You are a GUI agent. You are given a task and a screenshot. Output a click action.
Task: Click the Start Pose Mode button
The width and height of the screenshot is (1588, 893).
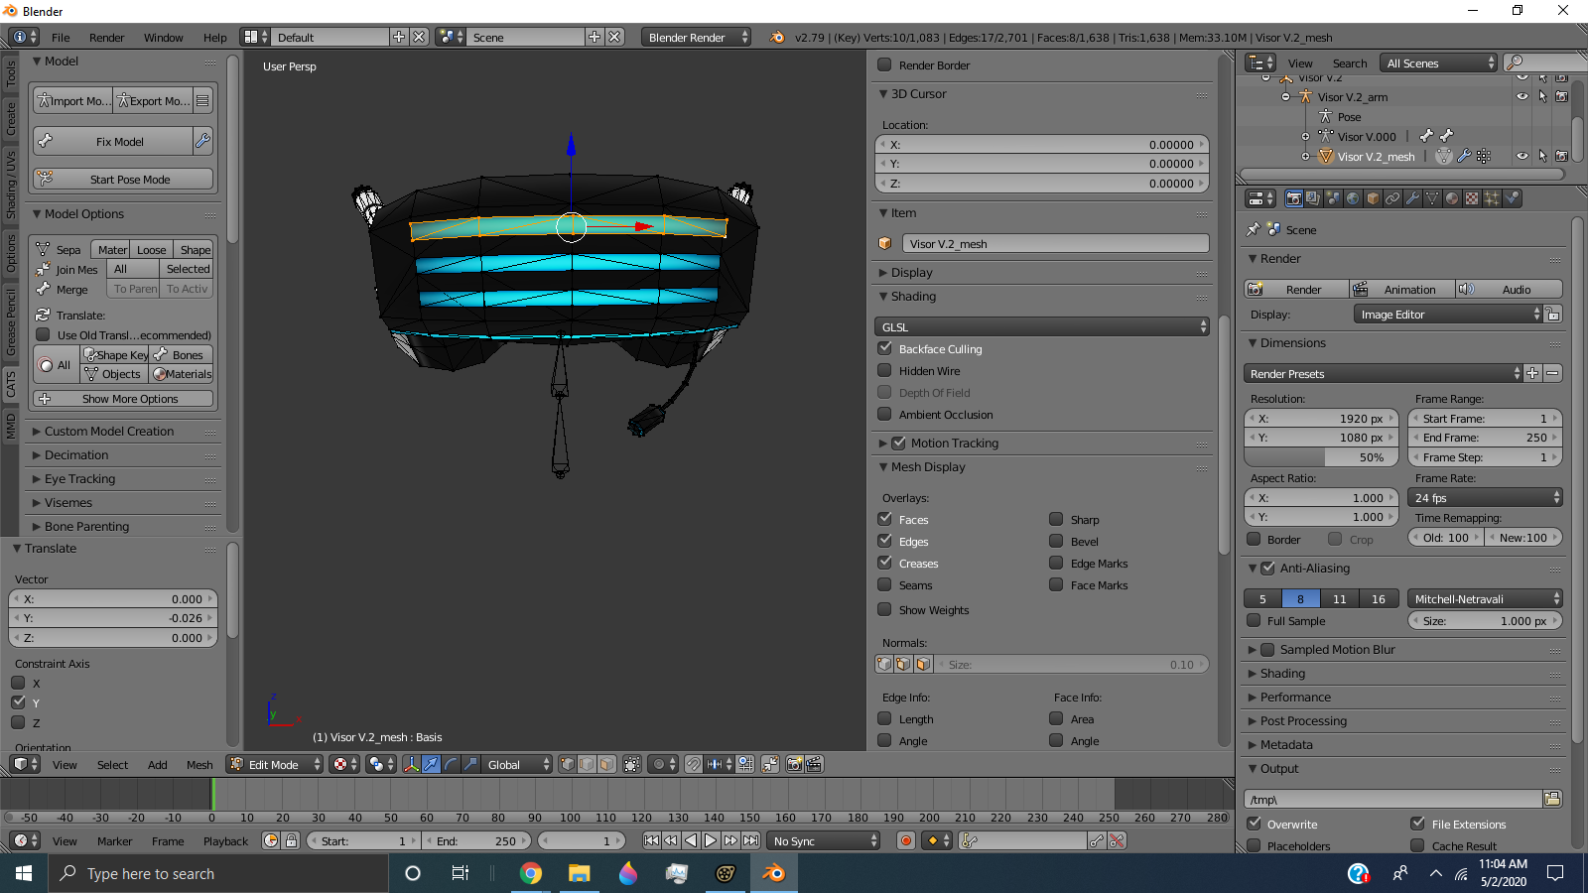pyautogui.click(x=123, y=179)
